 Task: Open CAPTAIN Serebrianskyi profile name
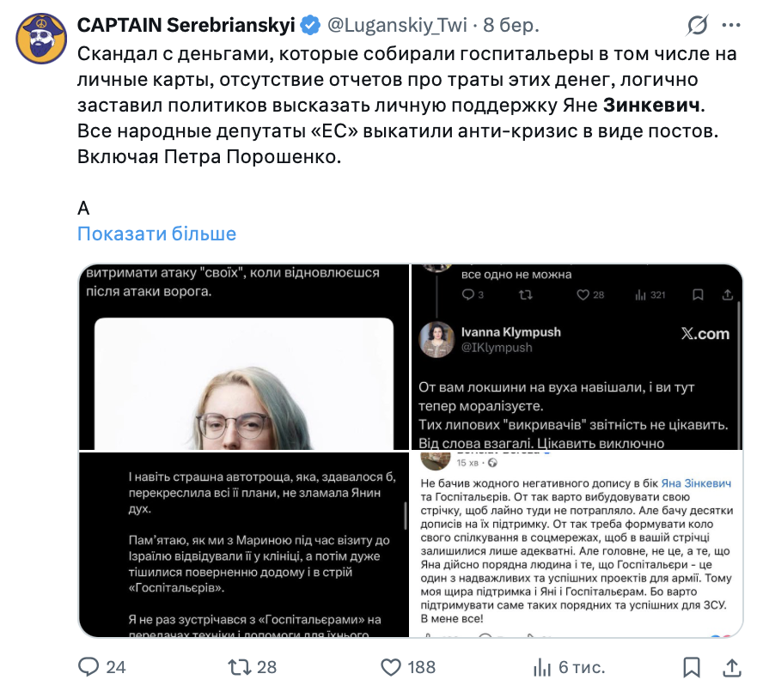tap(186, 26)
